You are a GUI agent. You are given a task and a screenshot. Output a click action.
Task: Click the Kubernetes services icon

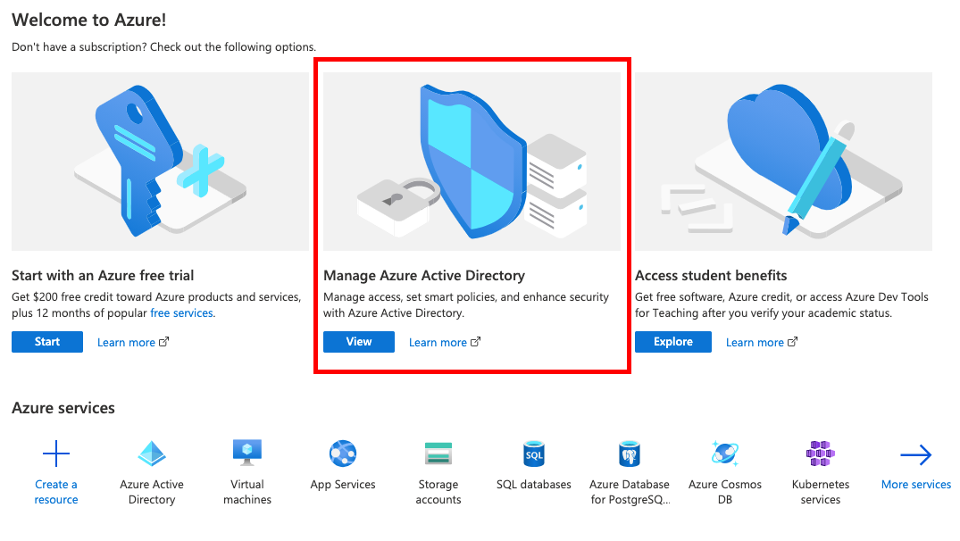click(820, 455)
